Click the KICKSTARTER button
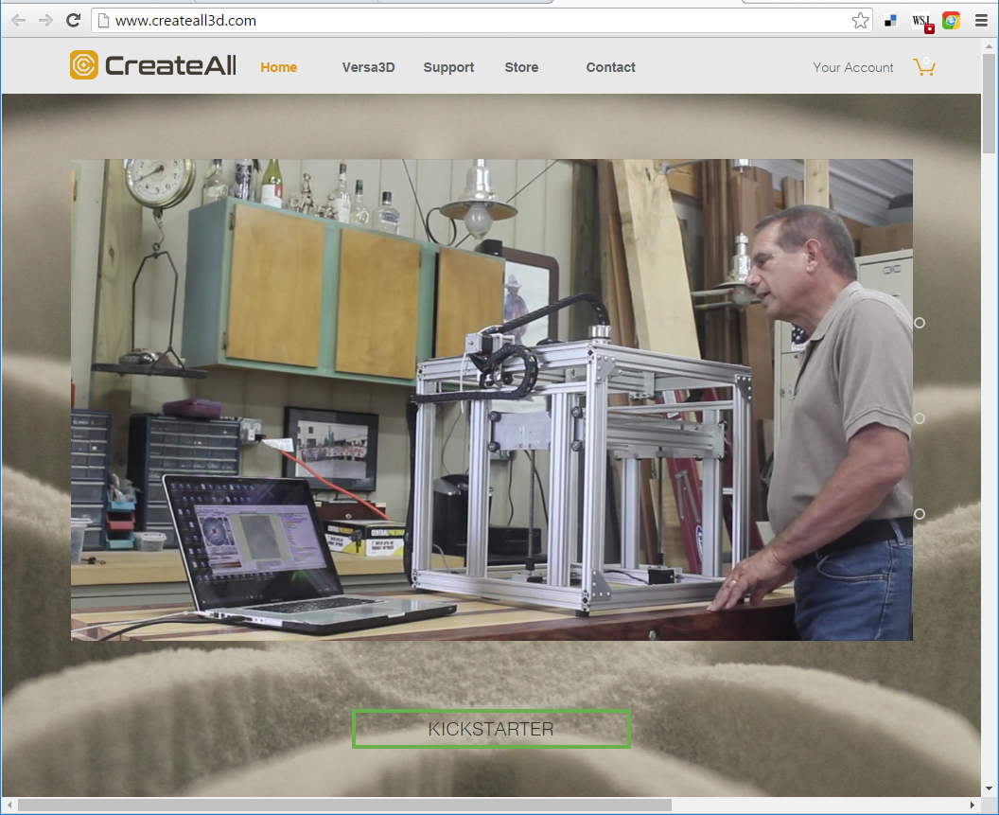 coord(491,728)
